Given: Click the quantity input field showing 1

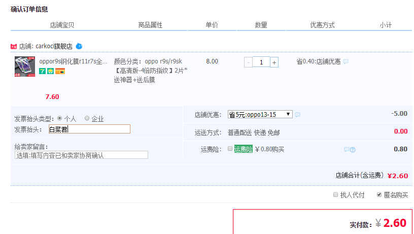Looking at the screenshot, I should coord(261,62).
